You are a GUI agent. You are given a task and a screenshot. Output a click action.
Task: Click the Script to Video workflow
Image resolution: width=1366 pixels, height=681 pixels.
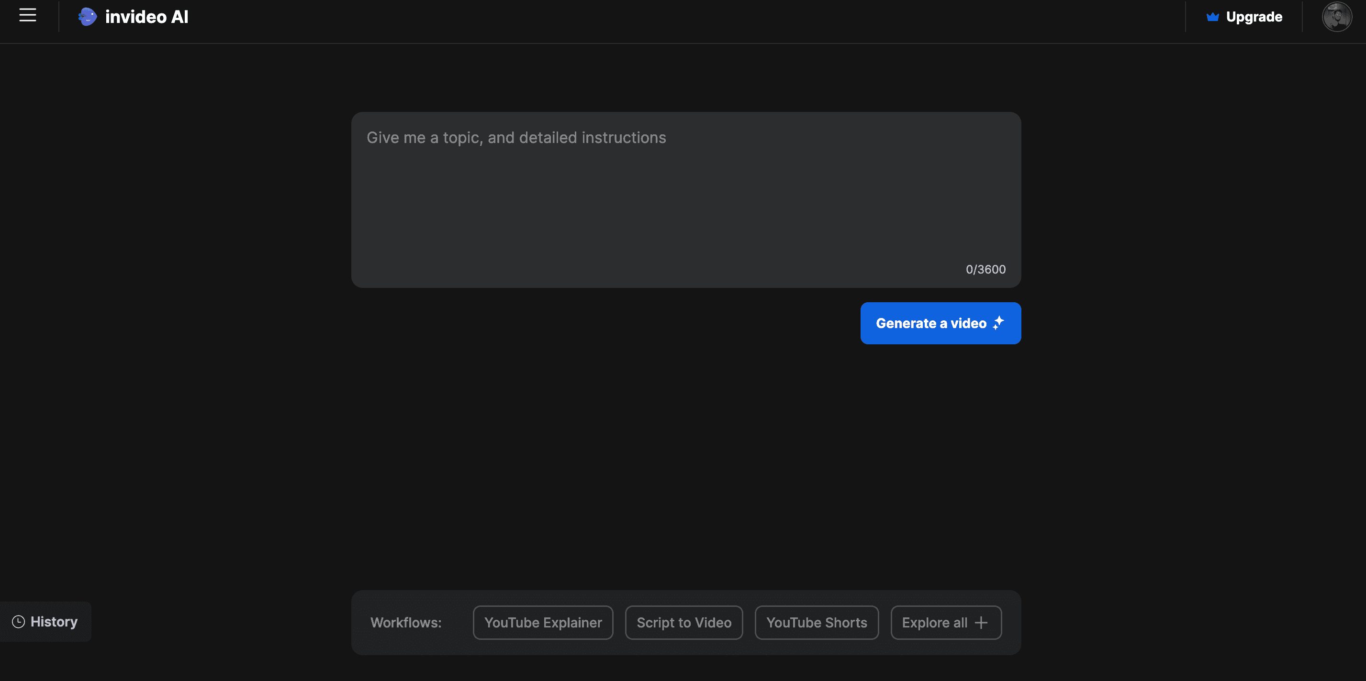(684, 622)
